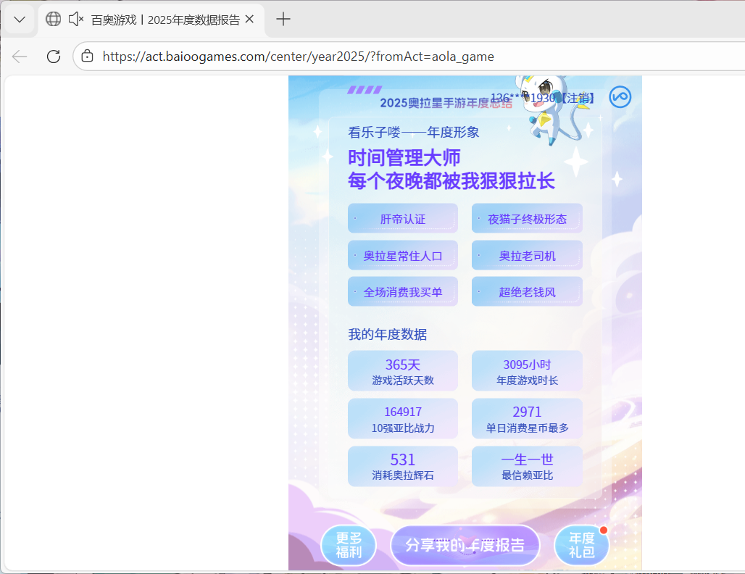
Task: Close the 百奥游戏 2025年度数据报告 tab
Action: pyautogui.click(x=249, y=20)
